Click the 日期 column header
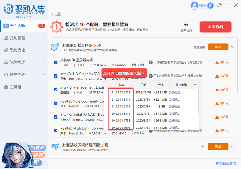This screenshot has width=241, height=169. coord(143,85)
